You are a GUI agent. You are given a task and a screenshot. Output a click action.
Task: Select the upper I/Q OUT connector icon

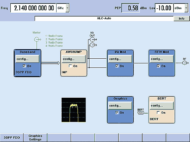point(93,40)
